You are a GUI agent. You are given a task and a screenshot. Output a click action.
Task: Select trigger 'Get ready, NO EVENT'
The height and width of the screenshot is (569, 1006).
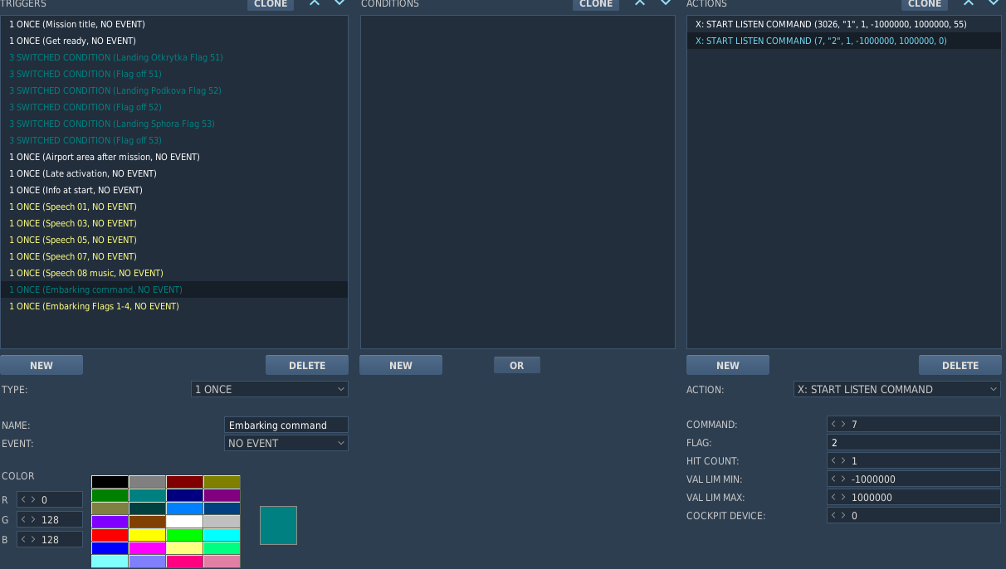[x=174, y=41]
